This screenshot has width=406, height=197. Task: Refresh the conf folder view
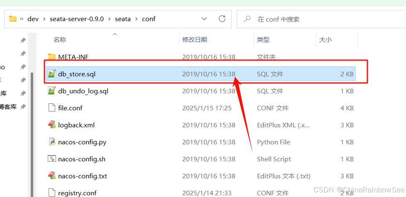222,19
